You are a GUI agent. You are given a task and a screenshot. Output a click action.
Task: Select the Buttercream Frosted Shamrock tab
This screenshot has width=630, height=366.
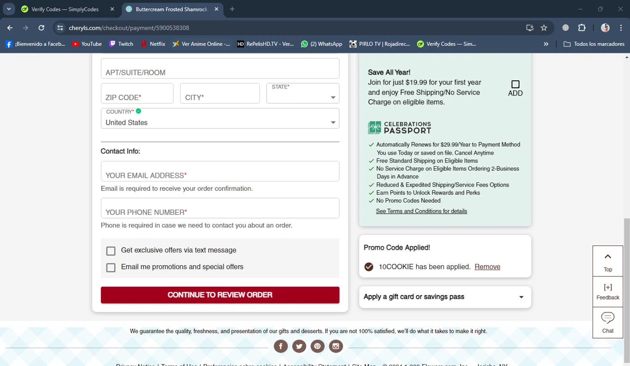pos(171,9)
